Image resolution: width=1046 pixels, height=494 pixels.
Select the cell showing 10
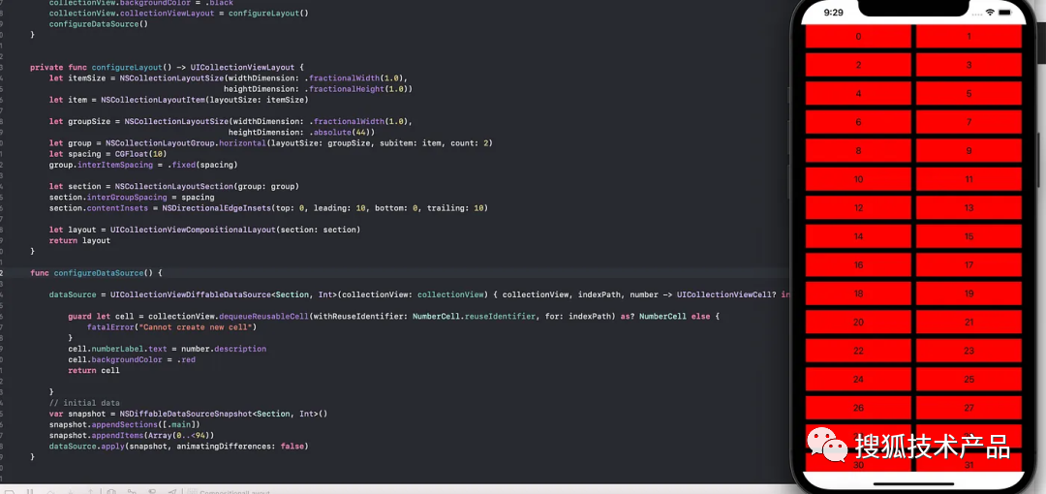pos(858,179)
